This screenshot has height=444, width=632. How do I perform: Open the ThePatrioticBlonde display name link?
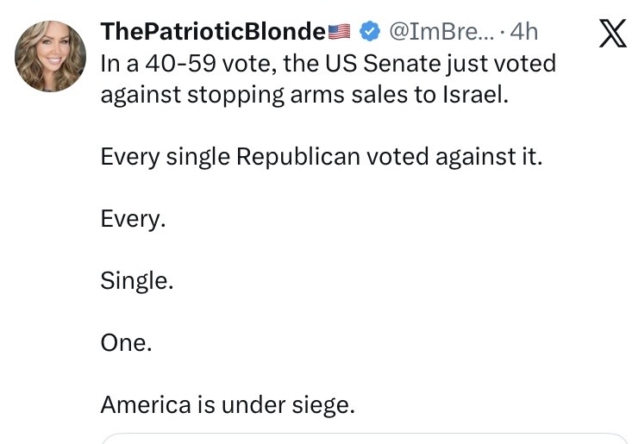point(213,32)
